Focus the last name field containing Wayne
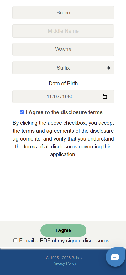126x275 pixels. click(x=63, y=49)
